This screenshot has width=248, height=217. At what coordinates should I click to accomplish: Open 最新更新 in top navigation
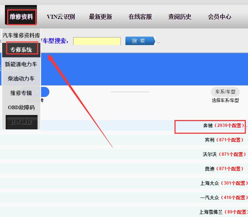101,17
